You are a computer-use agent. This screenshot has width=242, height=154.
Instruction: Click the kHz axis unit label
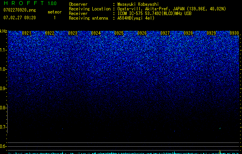[x=3, y=31]
